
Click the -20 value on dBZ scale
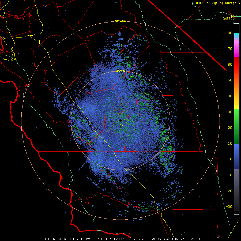pyautogui.click(x=229, y=191)
